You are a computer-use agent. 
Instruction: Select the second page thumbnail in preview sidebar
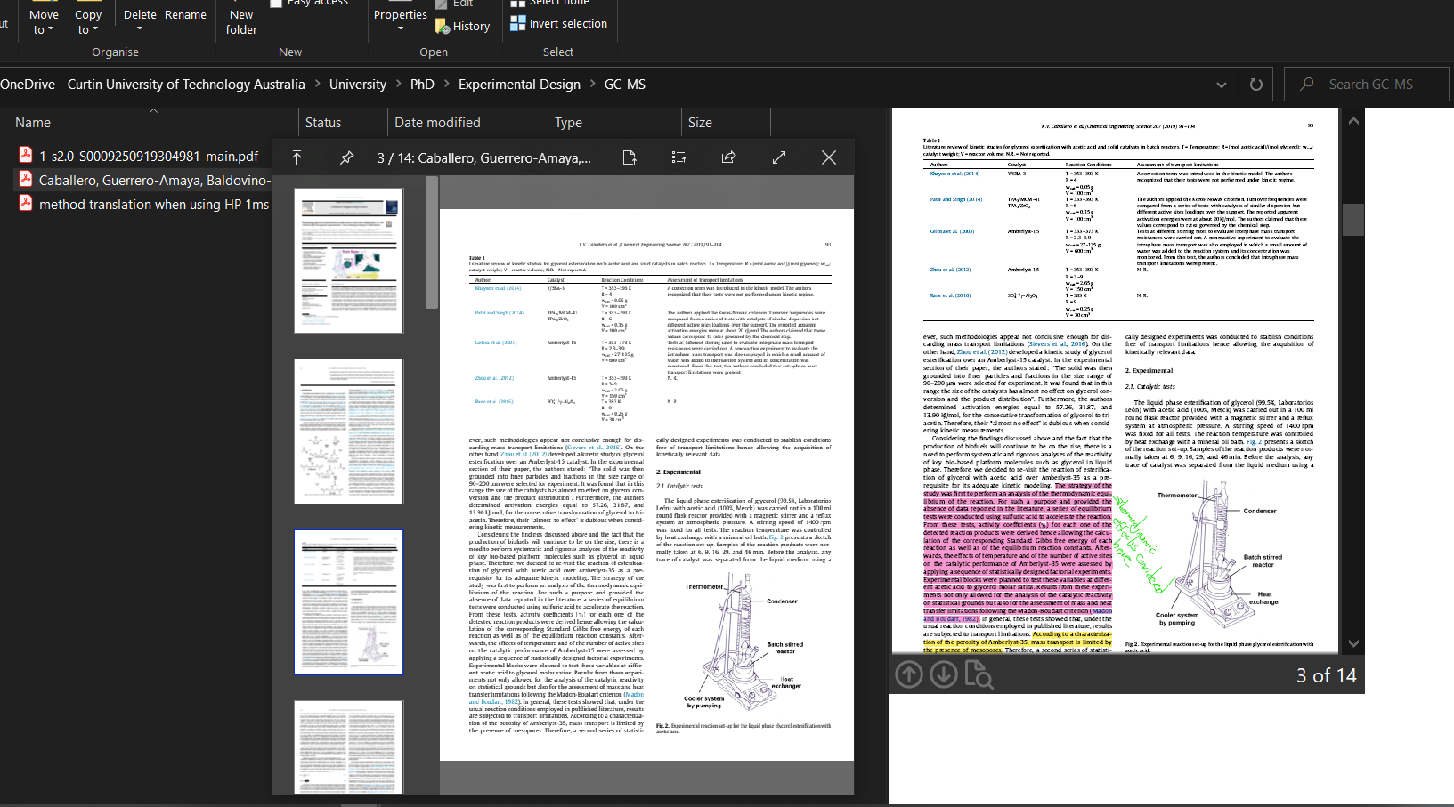pyautogui.click(x=348, y=432)
